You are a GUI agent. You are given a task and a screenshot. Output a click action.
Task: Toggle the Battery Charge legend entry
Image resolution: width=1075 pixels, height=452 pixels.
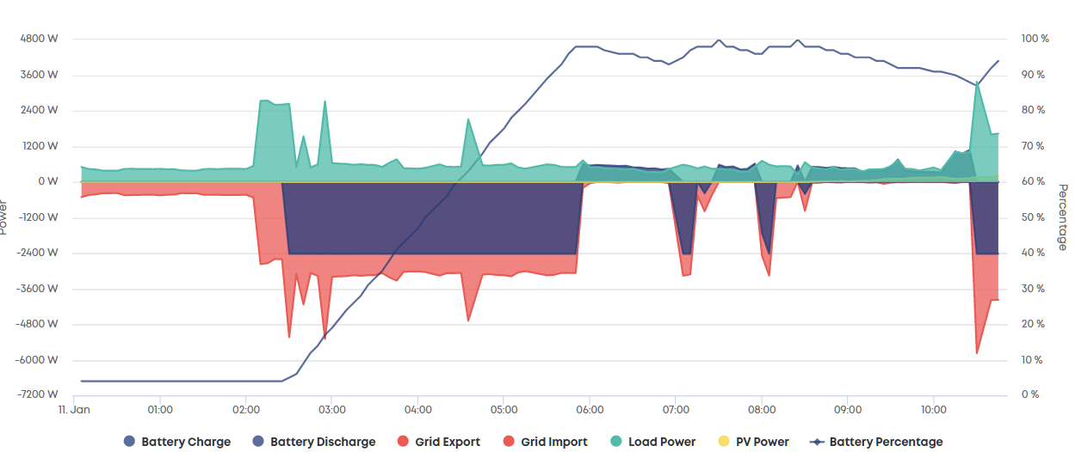click(x=177, y=442)
